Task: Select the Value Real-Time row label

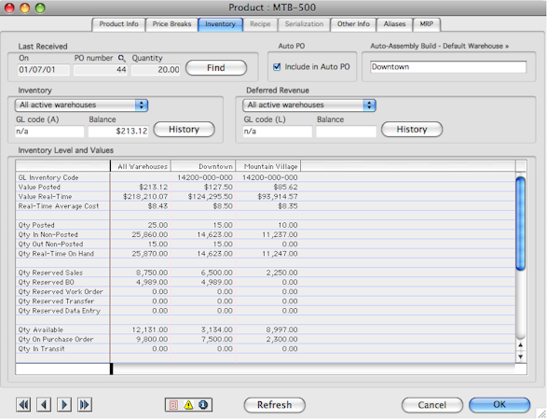Action: (45, 196)
